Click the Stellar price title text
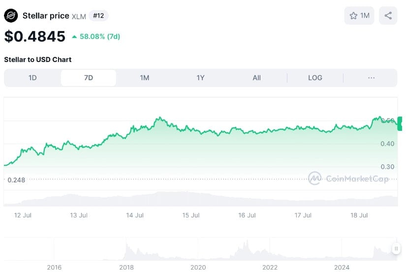Screen dimensions: 406x274 [x=46, y=16]
